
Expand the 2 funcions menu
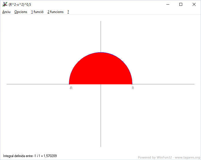pos(55,12)
